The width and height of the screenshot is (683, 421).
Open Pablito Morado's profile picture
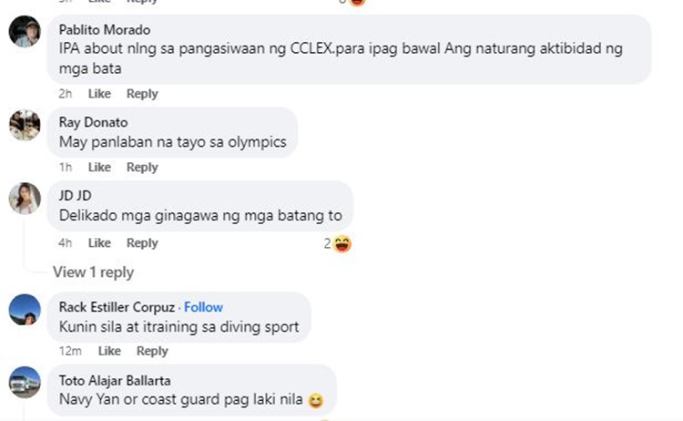click(x=25, y=31)
